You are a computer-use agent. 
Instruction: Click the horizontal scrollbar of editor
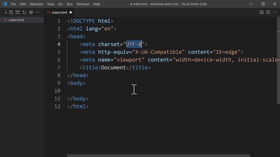tap(158, 156)
